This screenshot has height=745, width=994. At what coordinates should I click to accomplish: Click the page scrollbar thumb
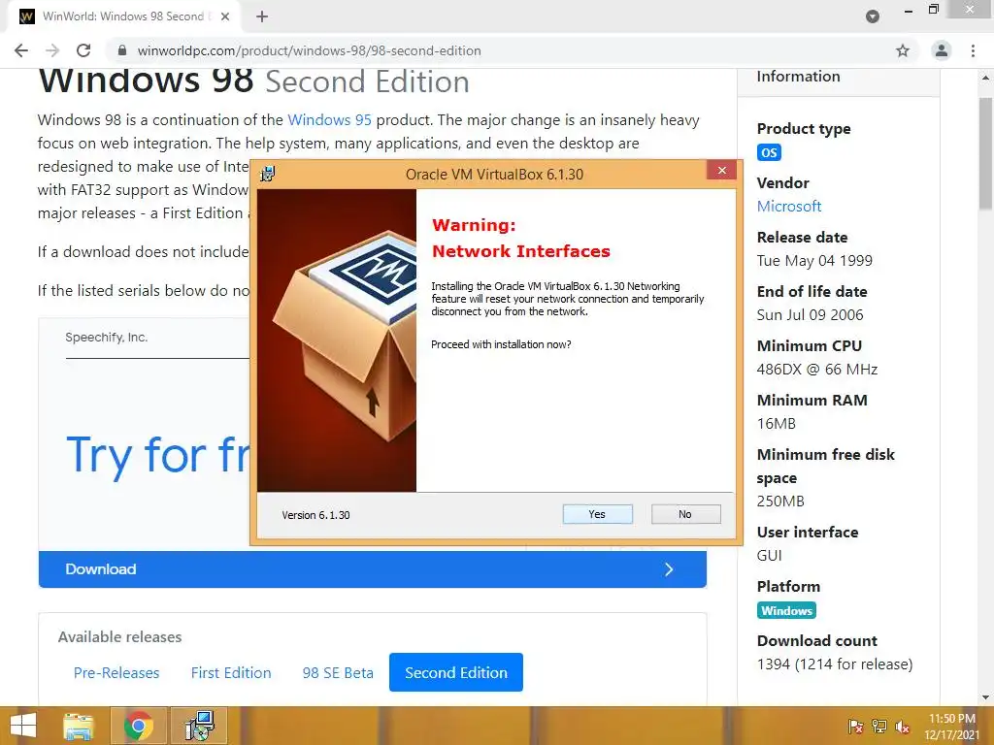[x=986, y=153]
